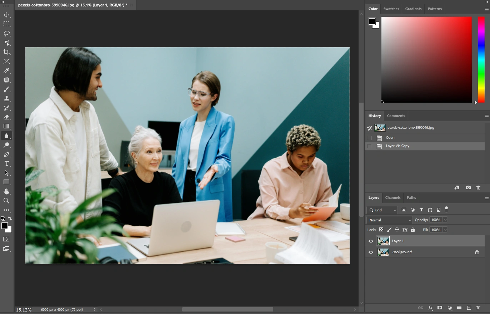Open the Color panel menu
The image size is (490, 314).
pos(486,9)
